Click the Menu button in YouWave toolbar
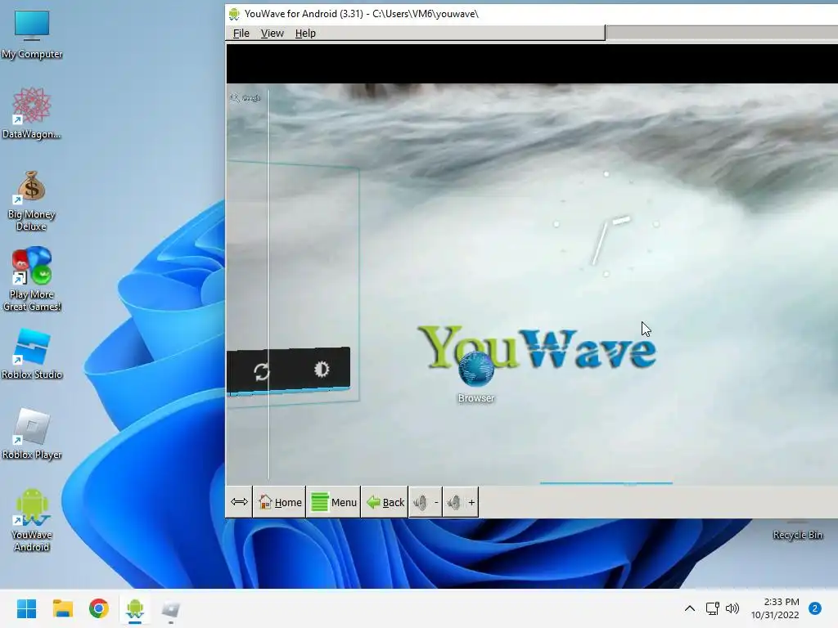This screenshot has height=628, width=838. [334, 502]
